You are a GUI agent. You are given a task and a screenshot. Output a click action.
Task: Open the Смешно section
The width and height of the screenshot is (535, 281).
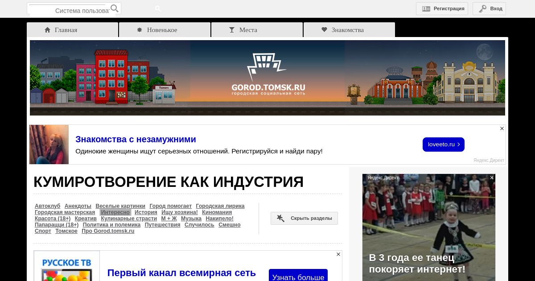point(230,225)
